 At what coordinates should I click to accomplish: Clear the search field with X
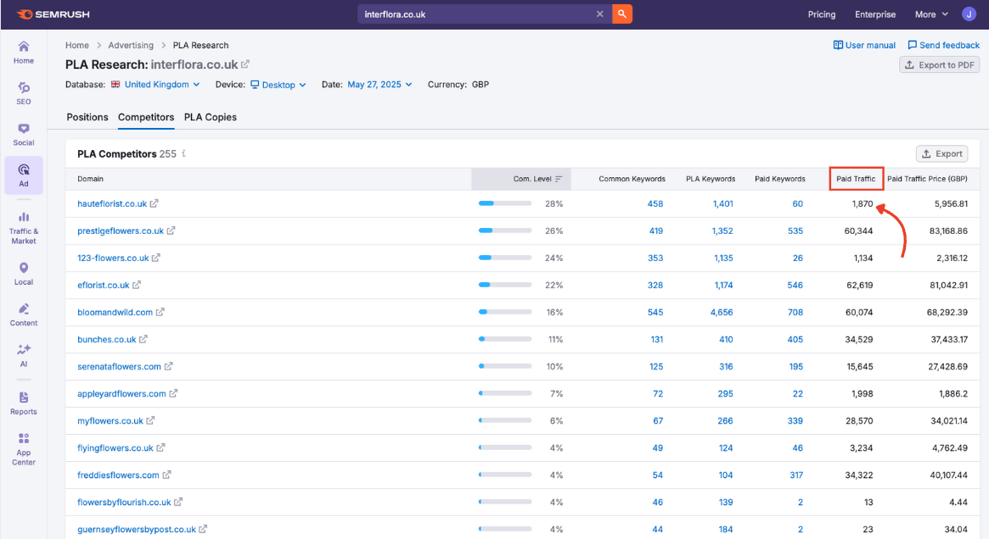599,14
